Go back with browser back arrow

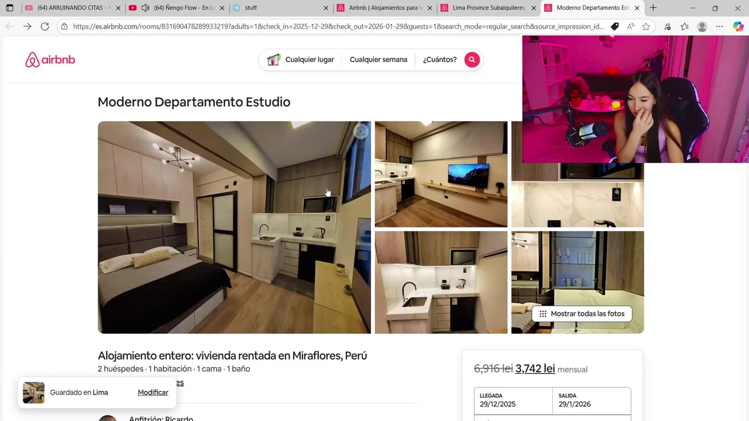(9, 26)
